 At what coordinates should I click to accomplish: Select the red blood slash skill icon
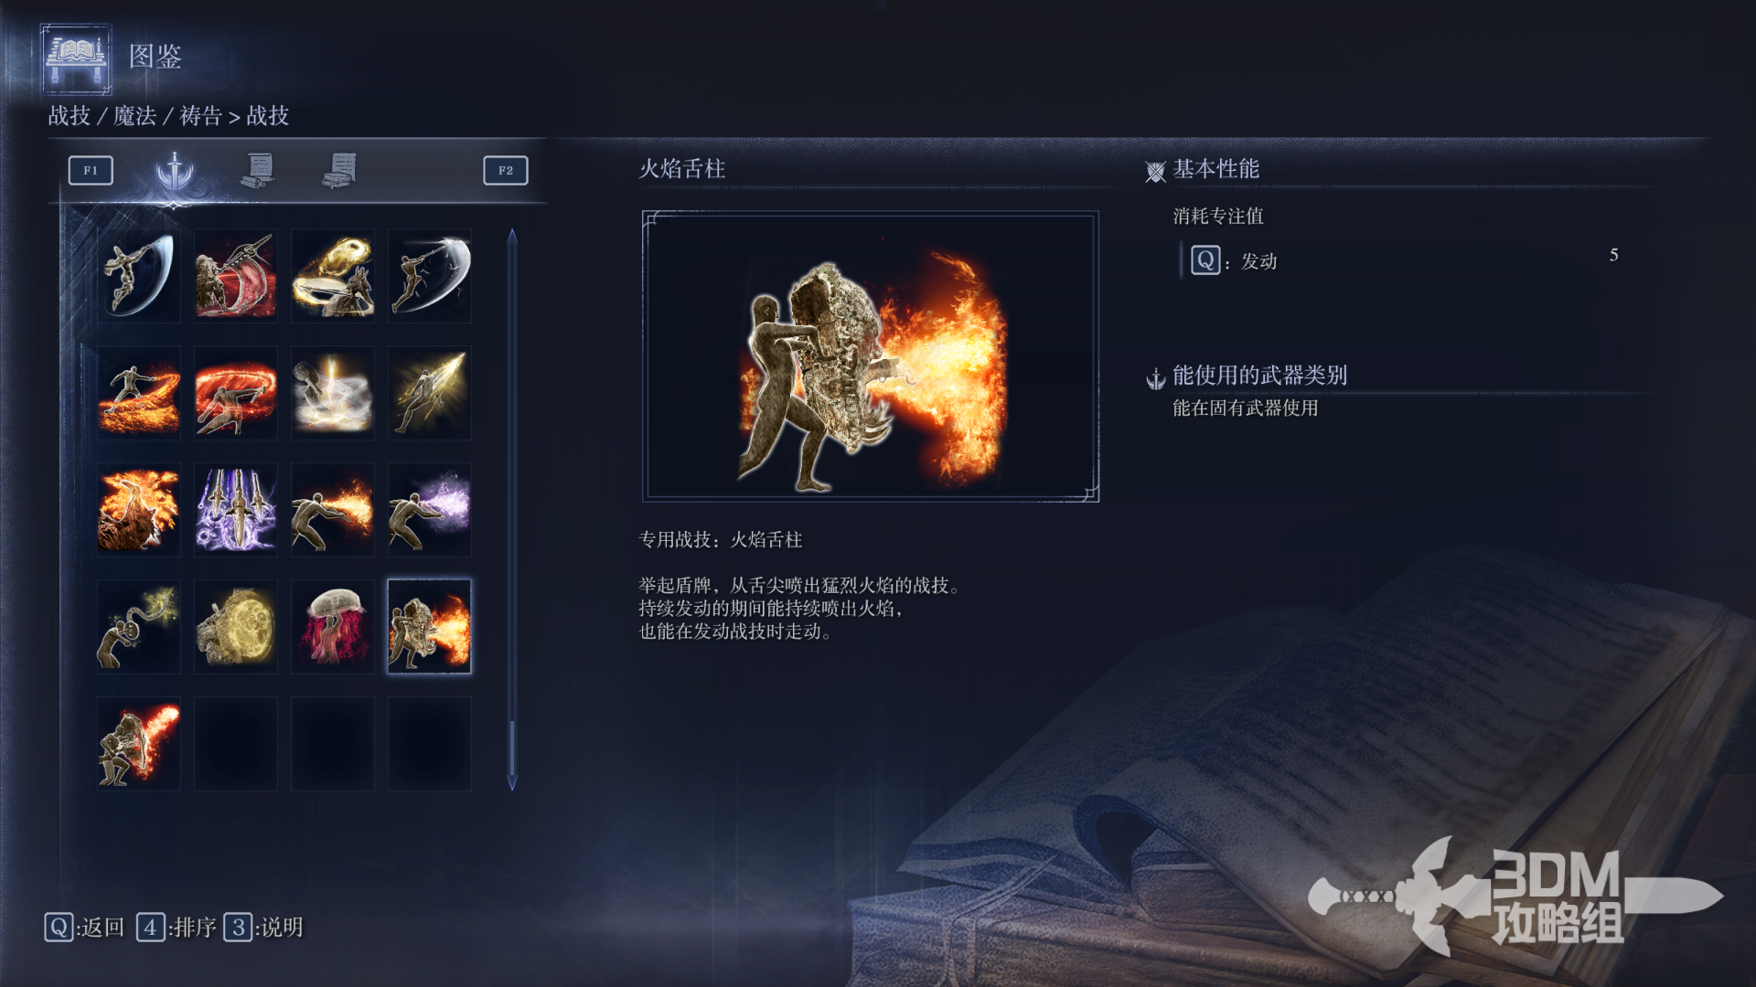click(x=236, y=275)
